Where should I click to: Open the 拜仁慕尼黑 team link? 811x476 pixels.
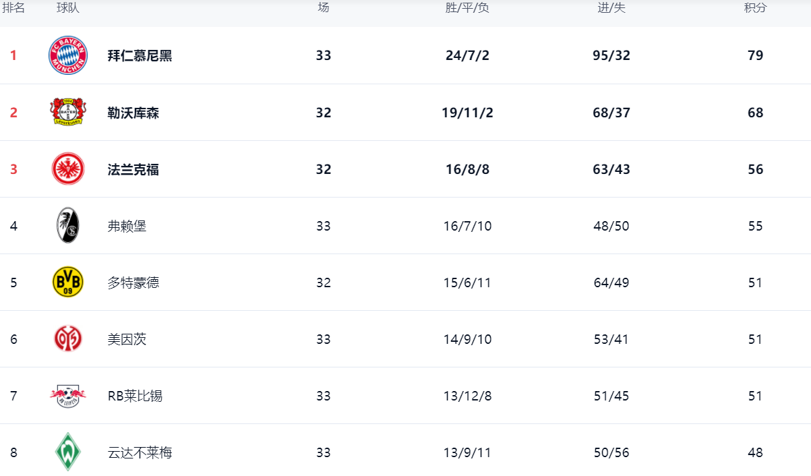[x=140, y=55]
